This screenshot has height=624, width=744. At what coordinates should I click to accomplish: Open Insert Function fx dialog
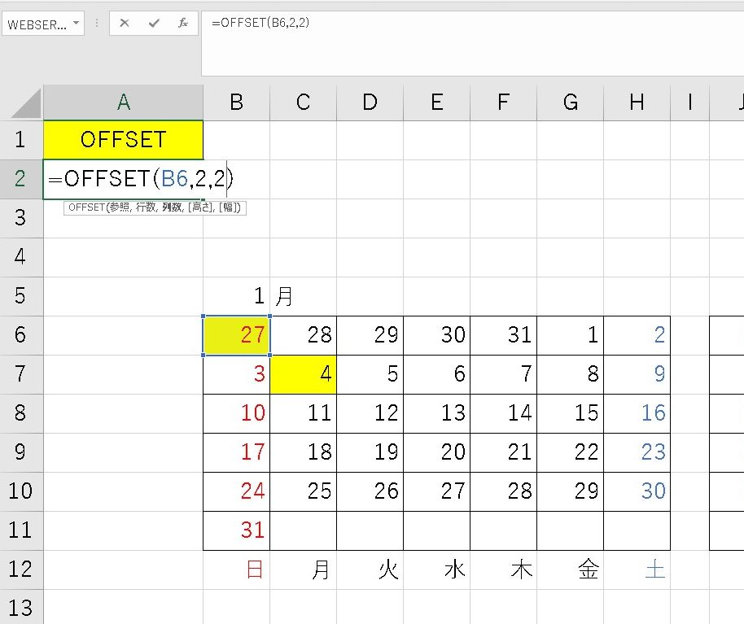coord(183,24)
